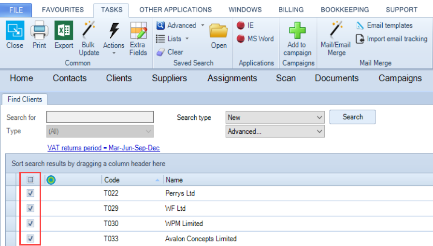Viewport: 433px width, 246px height.
Task: Open the Advanced... combo box
Action: 275,131
